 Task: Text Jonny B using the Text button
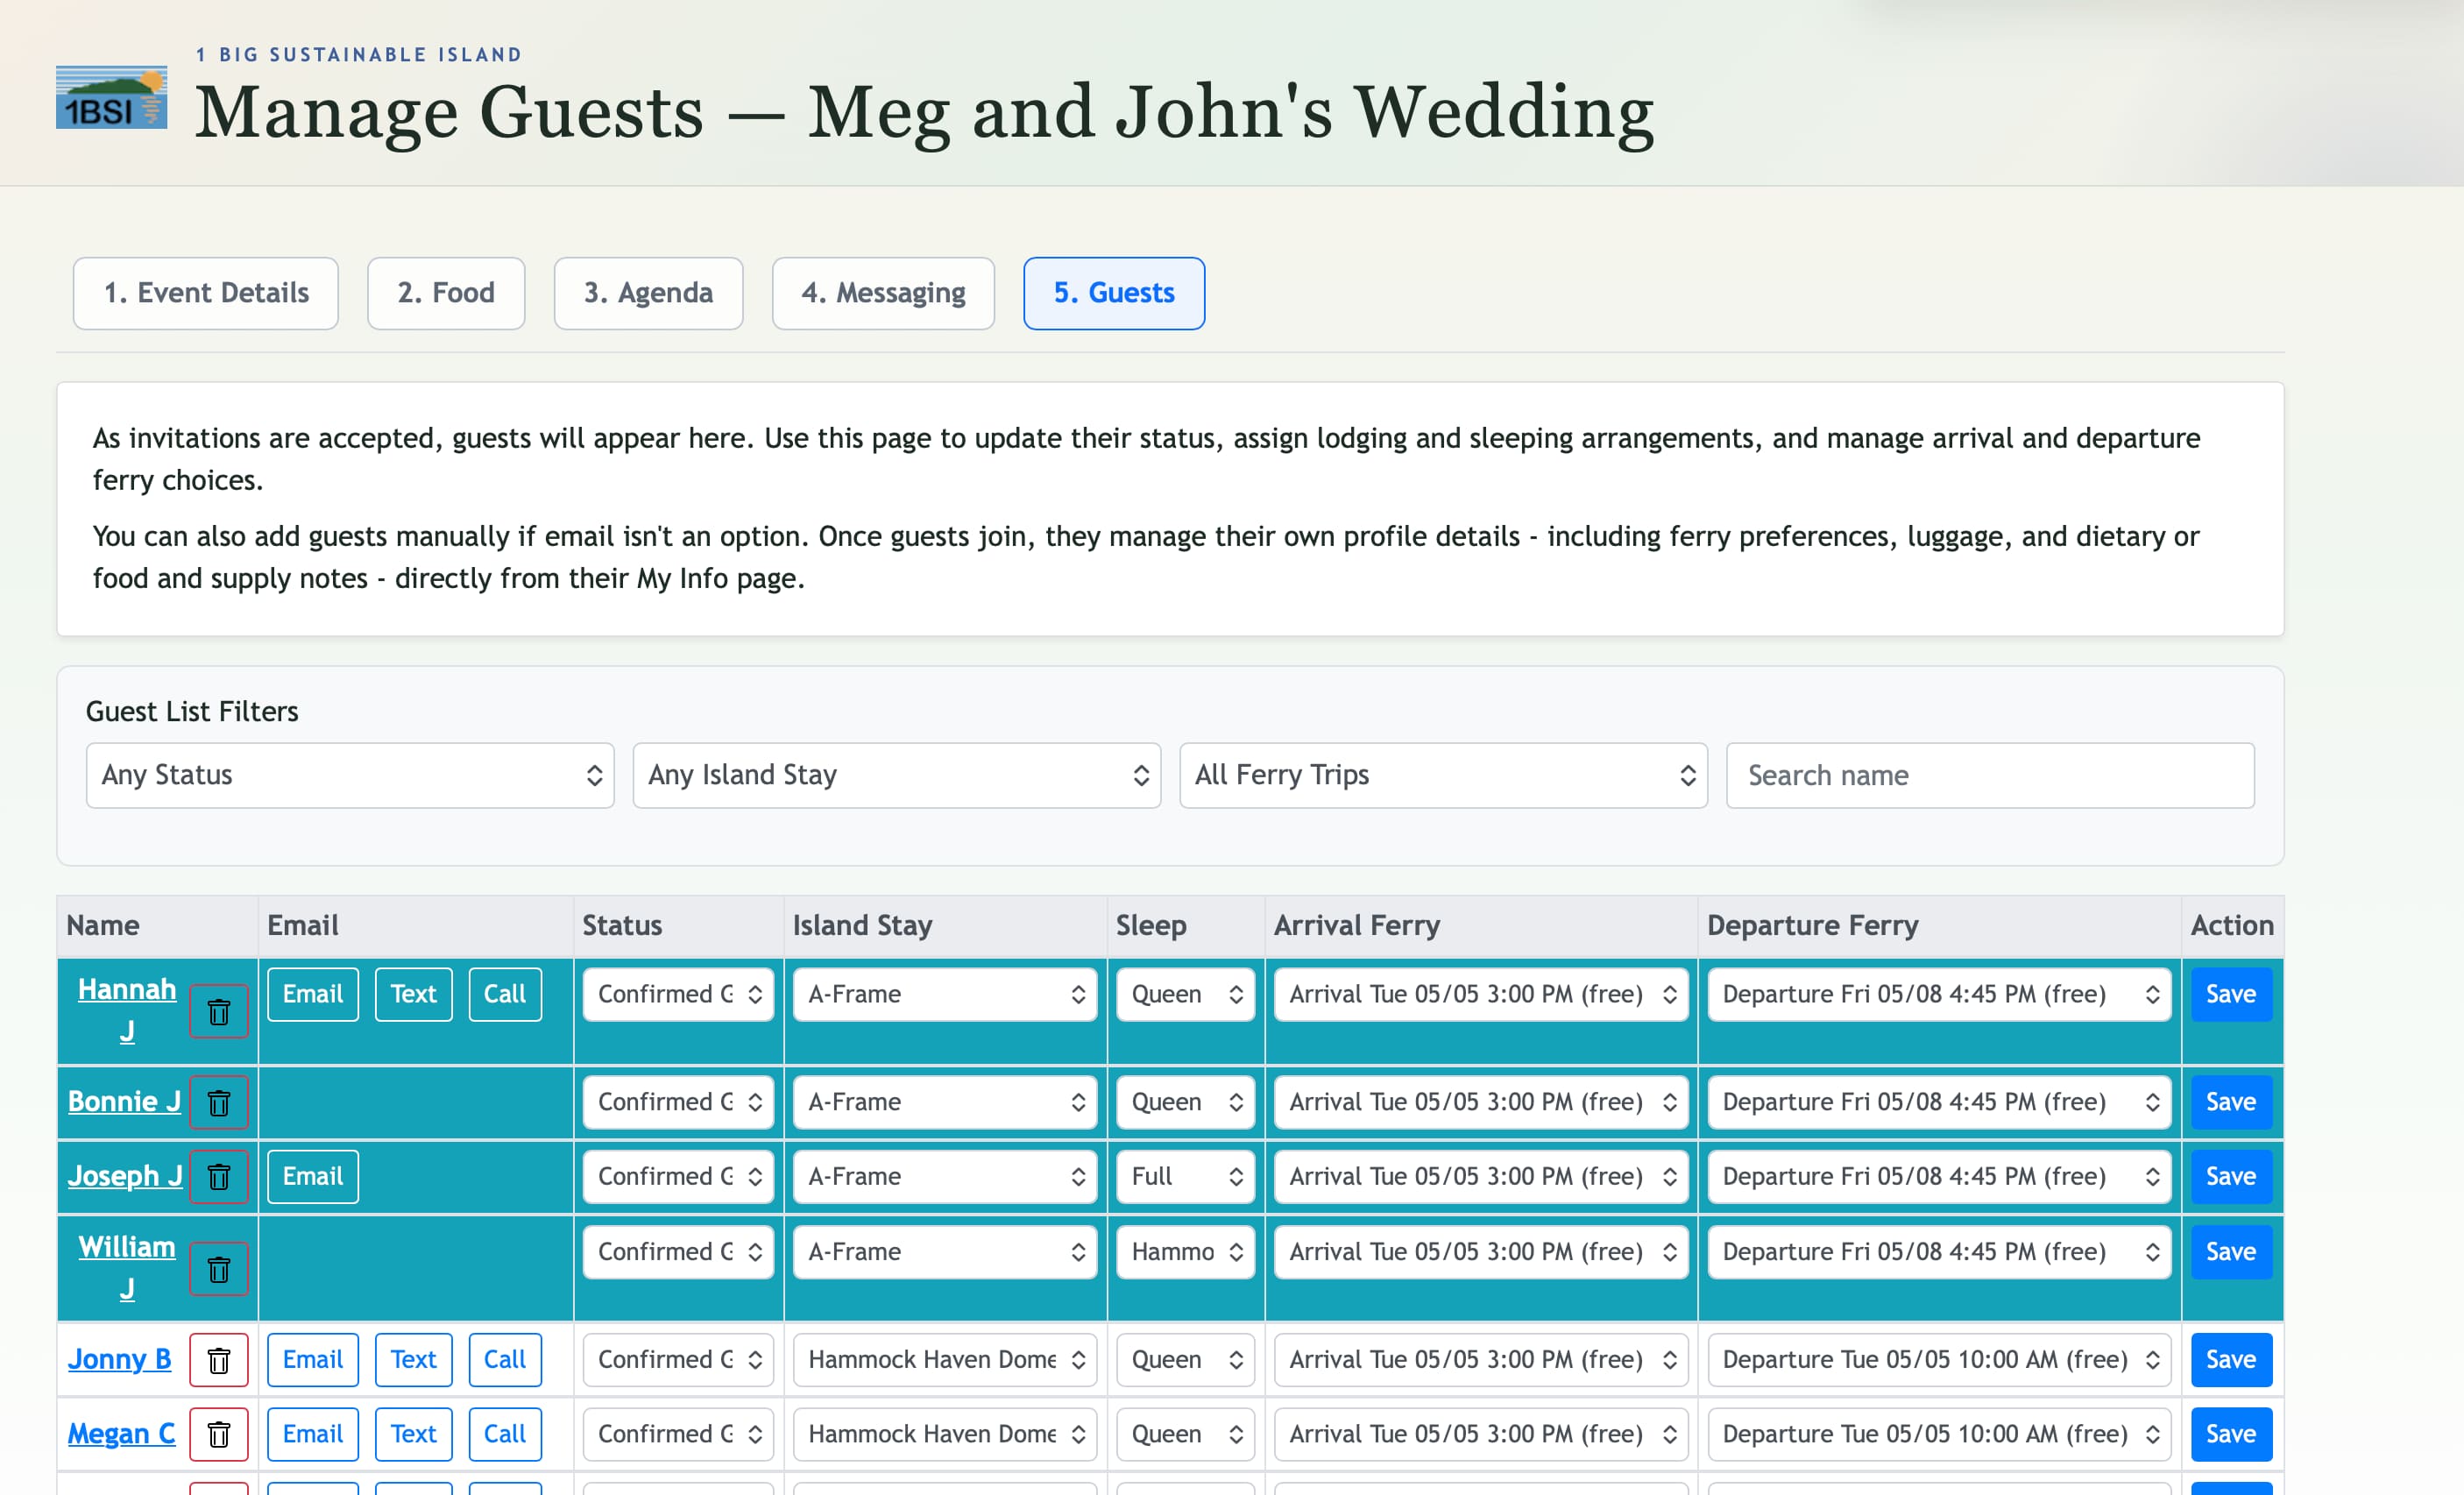click(413, 1359)
